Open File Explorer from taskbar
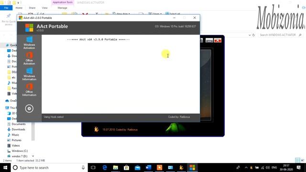The height and width of the screenshot is (172, 306). (x=116, y=168)
